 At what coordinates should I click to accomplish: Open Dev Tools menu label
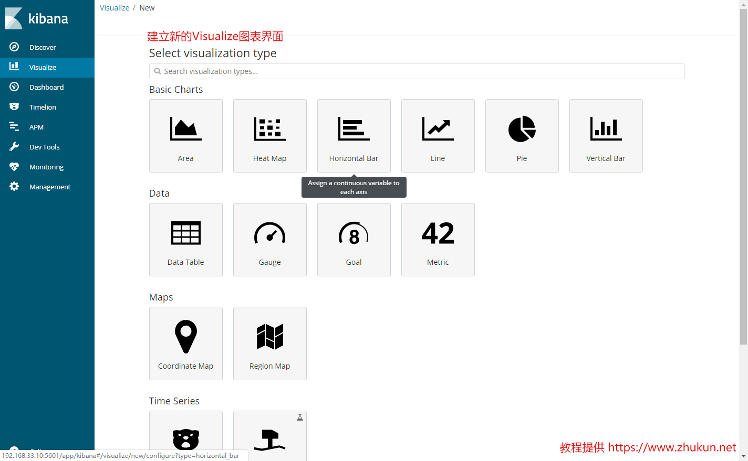pos(45,147)
